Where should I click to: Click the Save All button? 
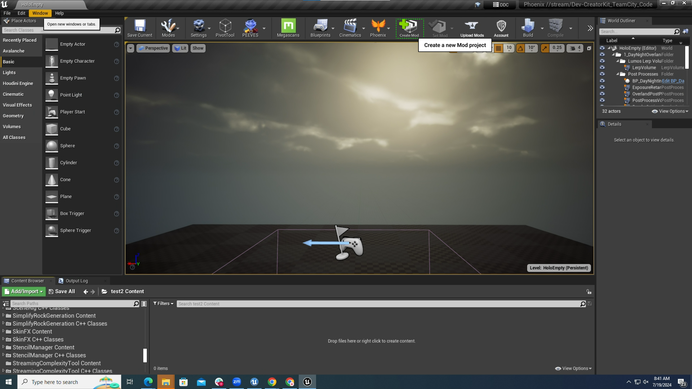point(62,291)
